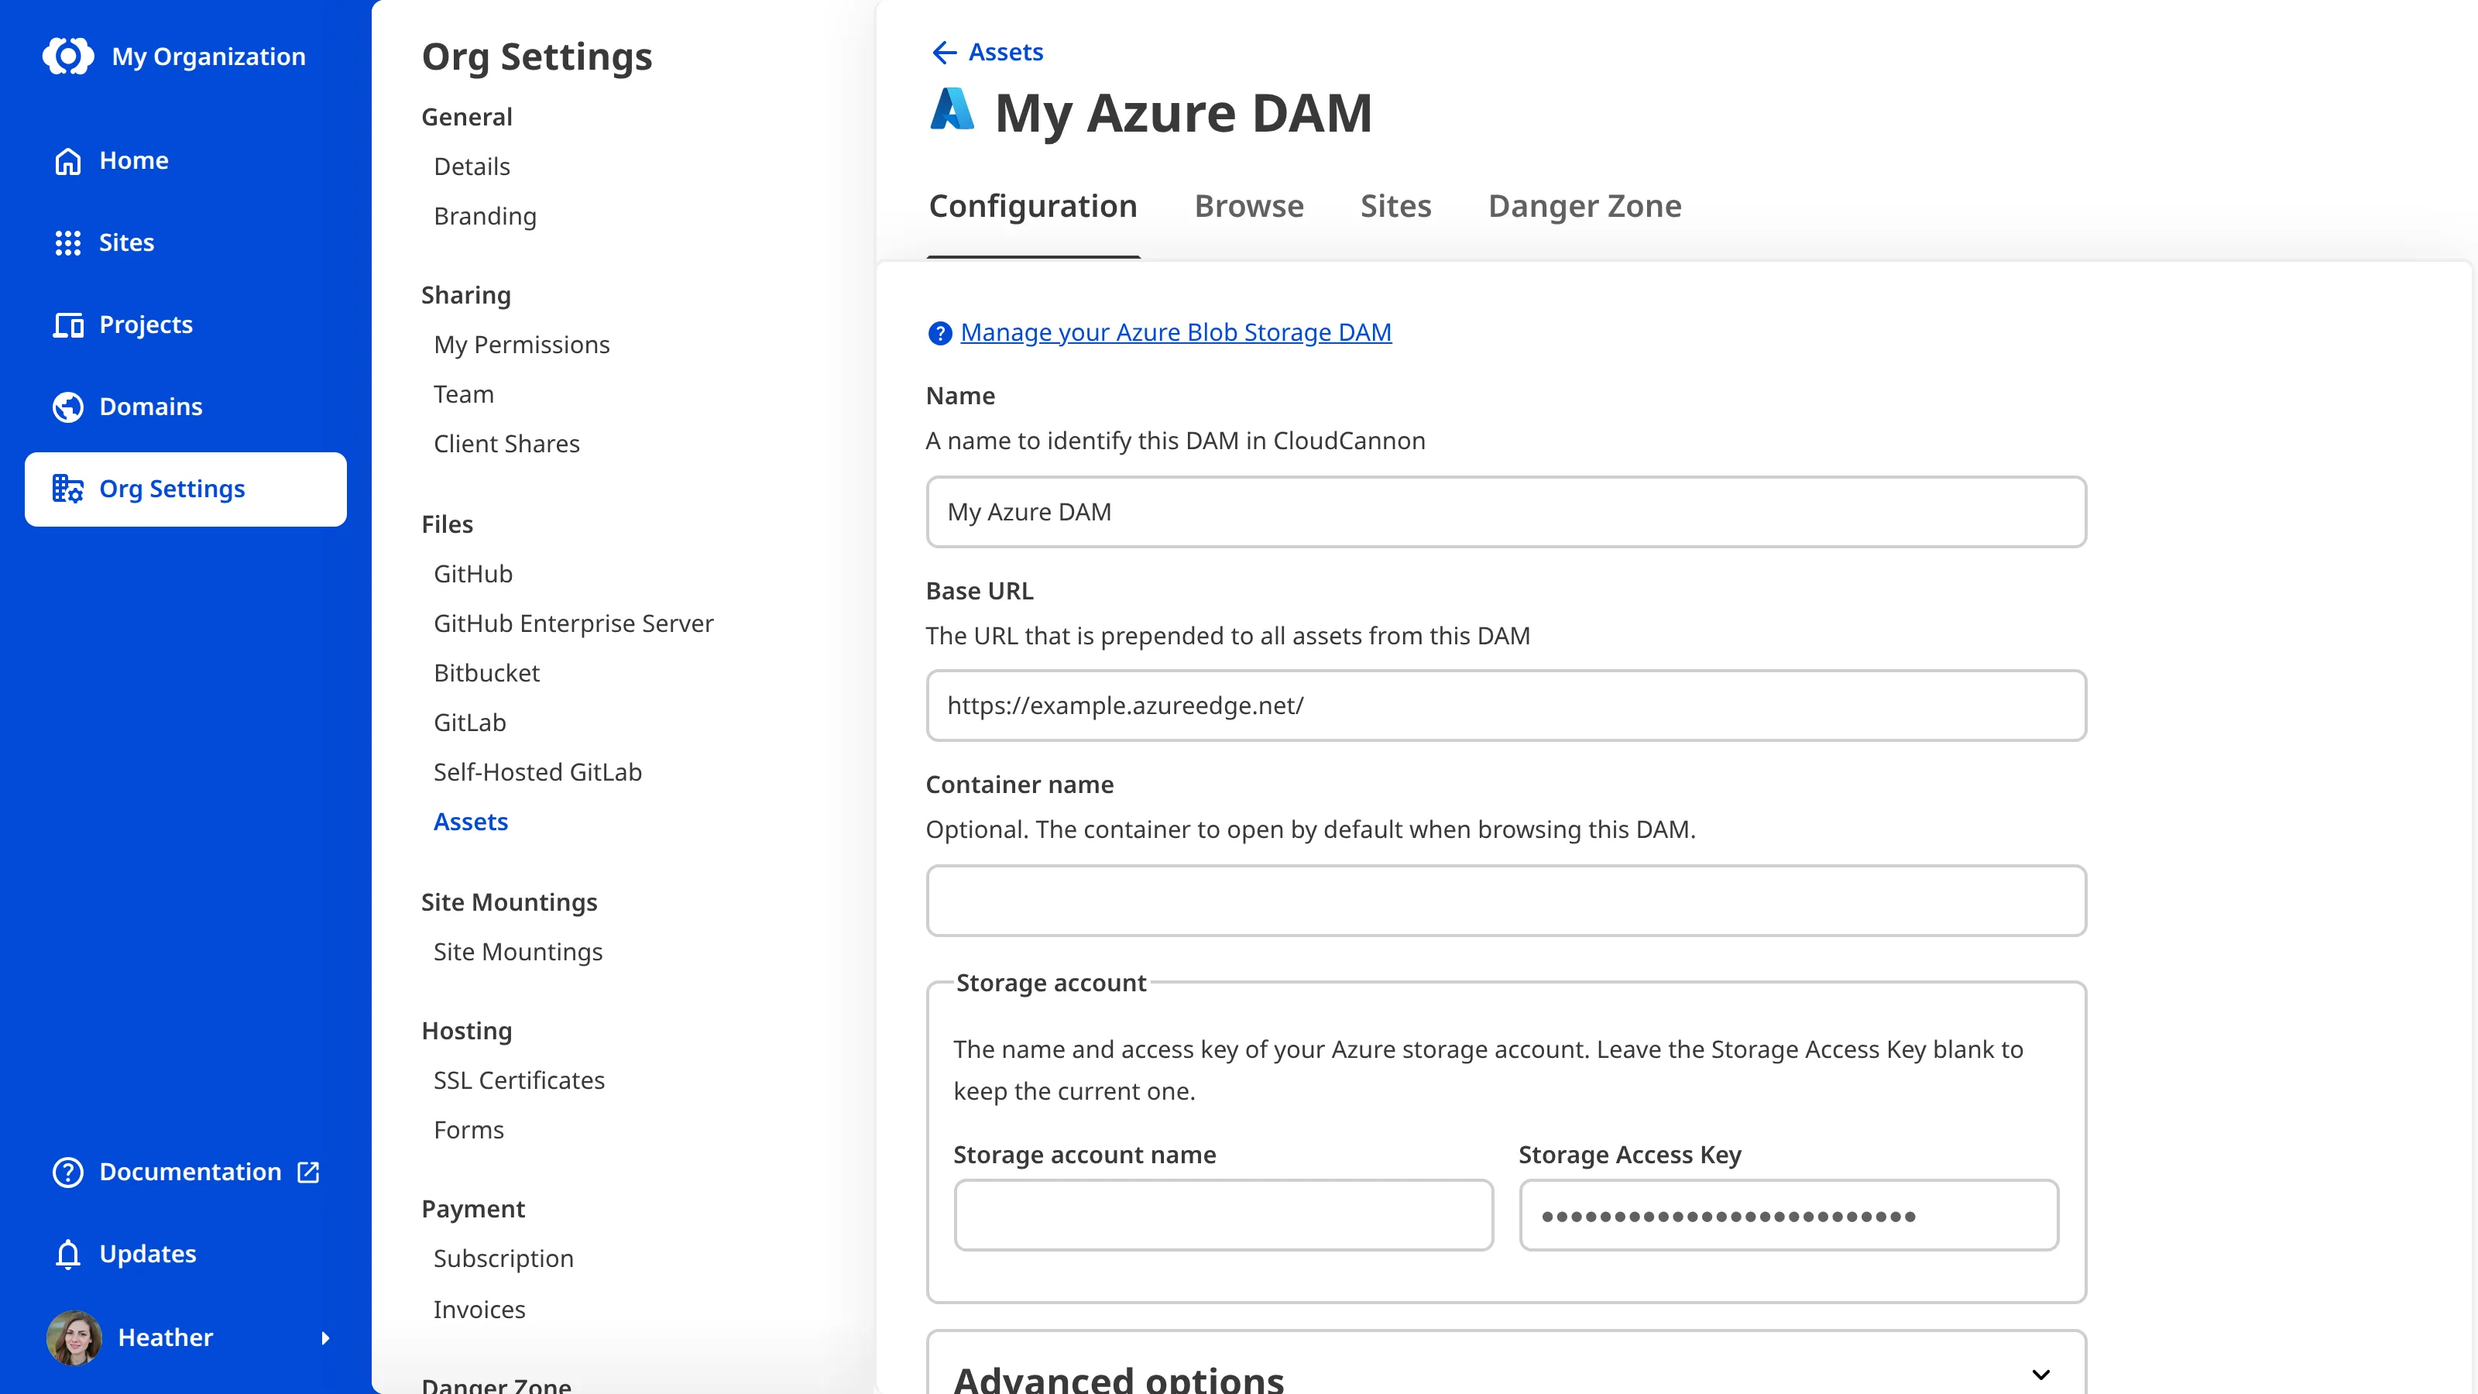
Task: Open SSL Certificates settings
Action: click(x=520, y=1080)
